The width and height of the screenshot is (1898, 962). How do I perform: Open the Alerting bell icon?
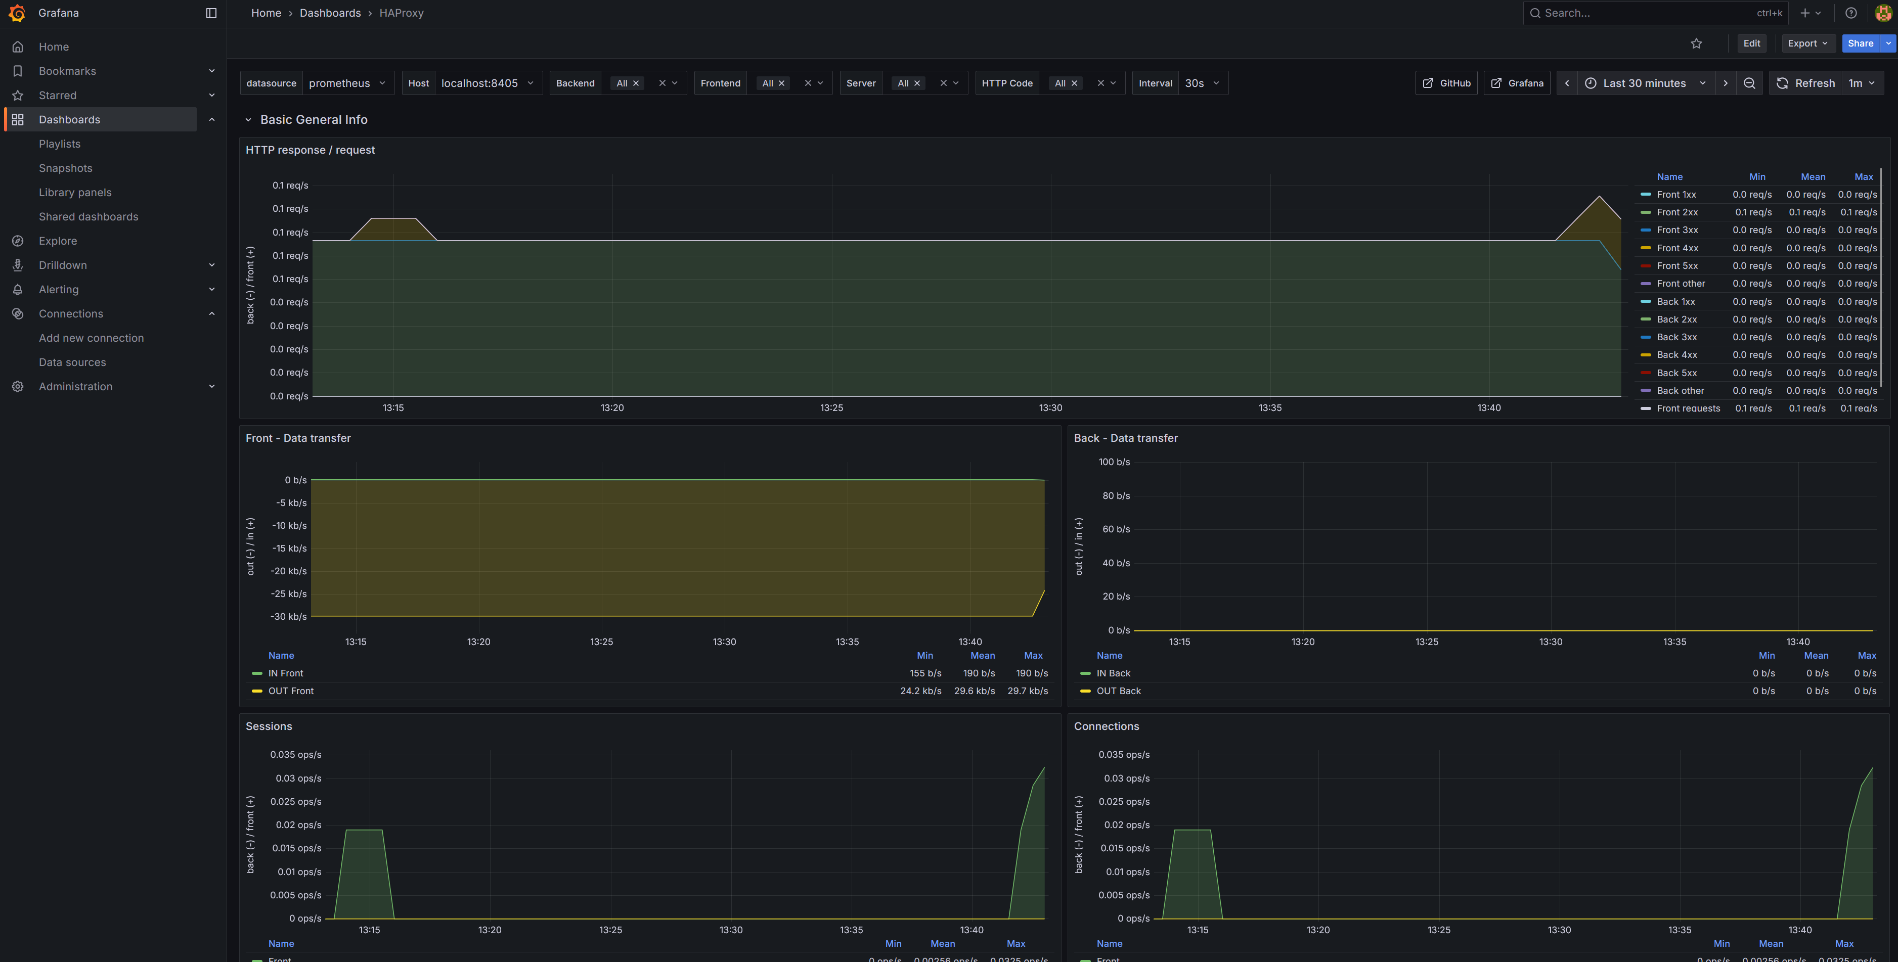coord(18,289)
